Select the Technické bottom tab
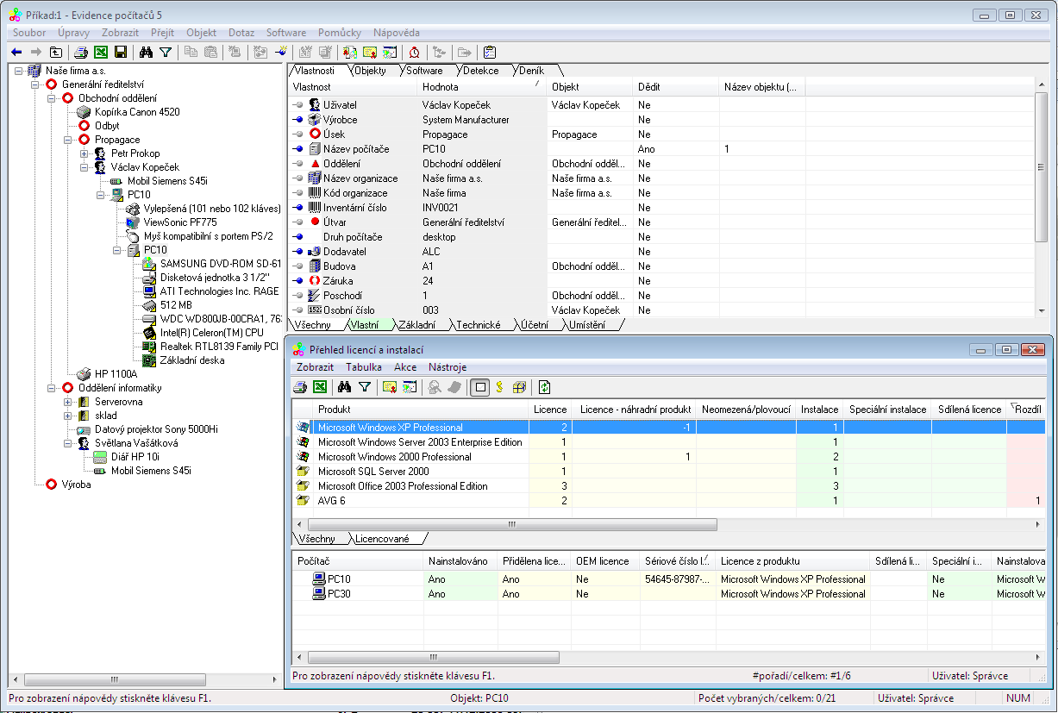Image resolution: width=1058 pixels, height=713 pixels. coord(479,325)
